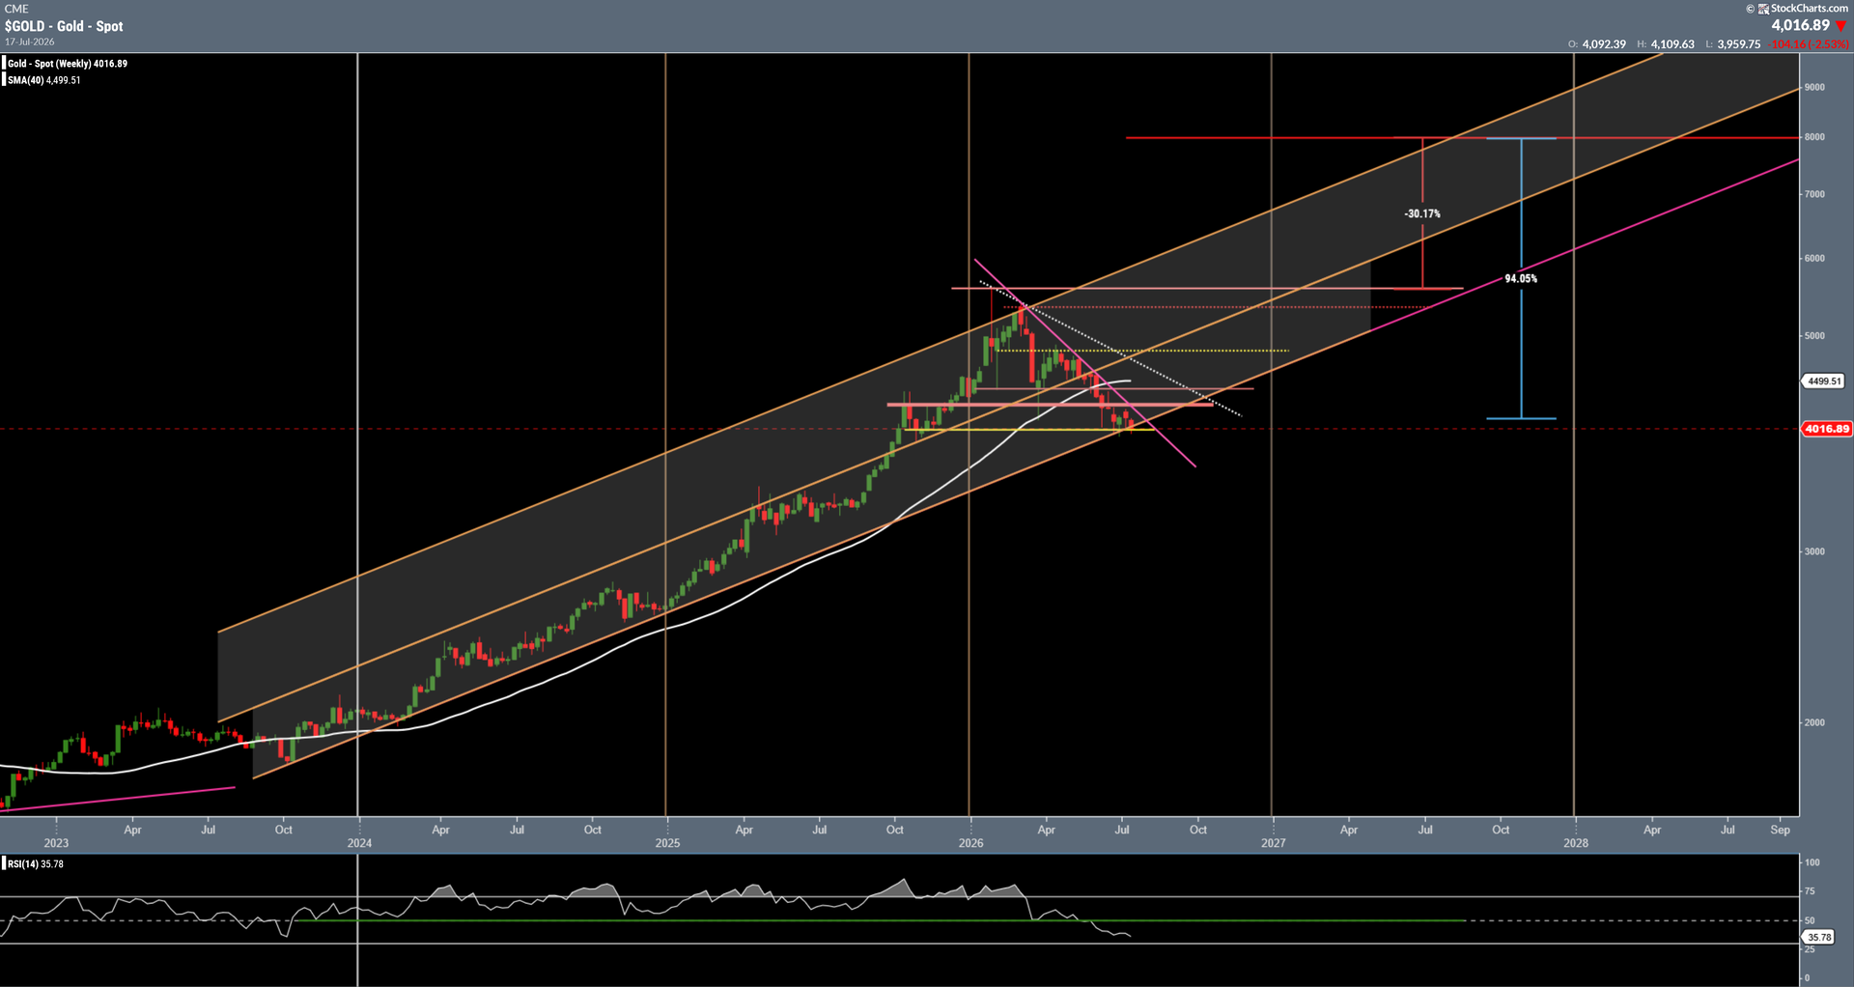Image resolution: width=1854 pixels, height=987 pixels.
Task: Click the "2025" year label on the time axis
Action: 667,843
